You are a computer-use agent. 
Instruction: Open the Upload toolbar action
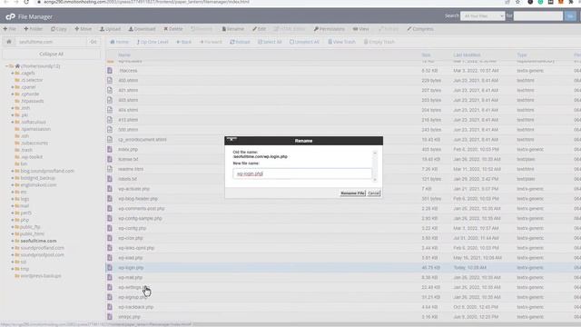point(110,29)
